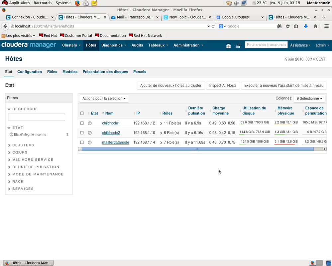Go to Firefox home page icon
332x266 pixels.
coord(315,26)
